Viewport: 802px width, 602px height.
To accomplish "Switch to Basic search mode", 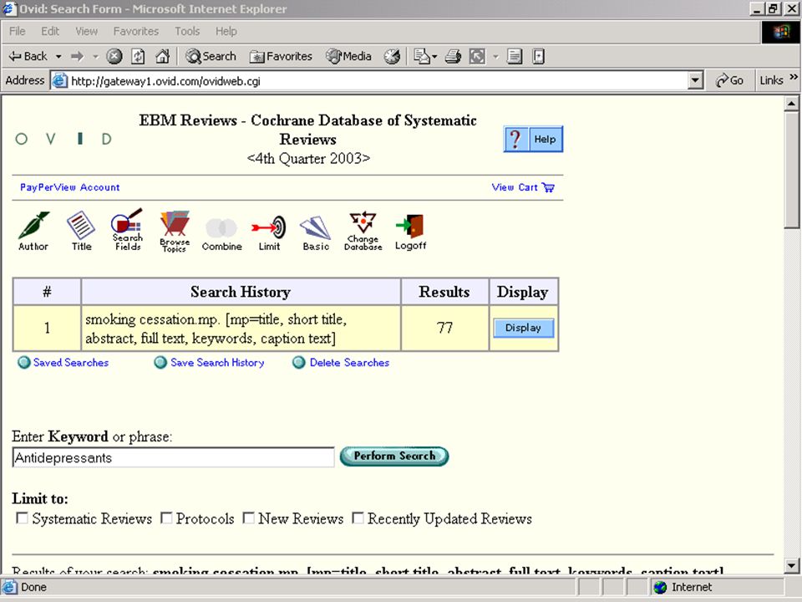I will tap(316, 233).
